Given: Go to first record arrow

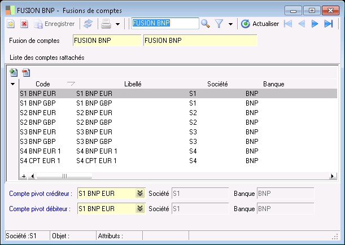Looking at the screenshot, I should click(288, 24).
